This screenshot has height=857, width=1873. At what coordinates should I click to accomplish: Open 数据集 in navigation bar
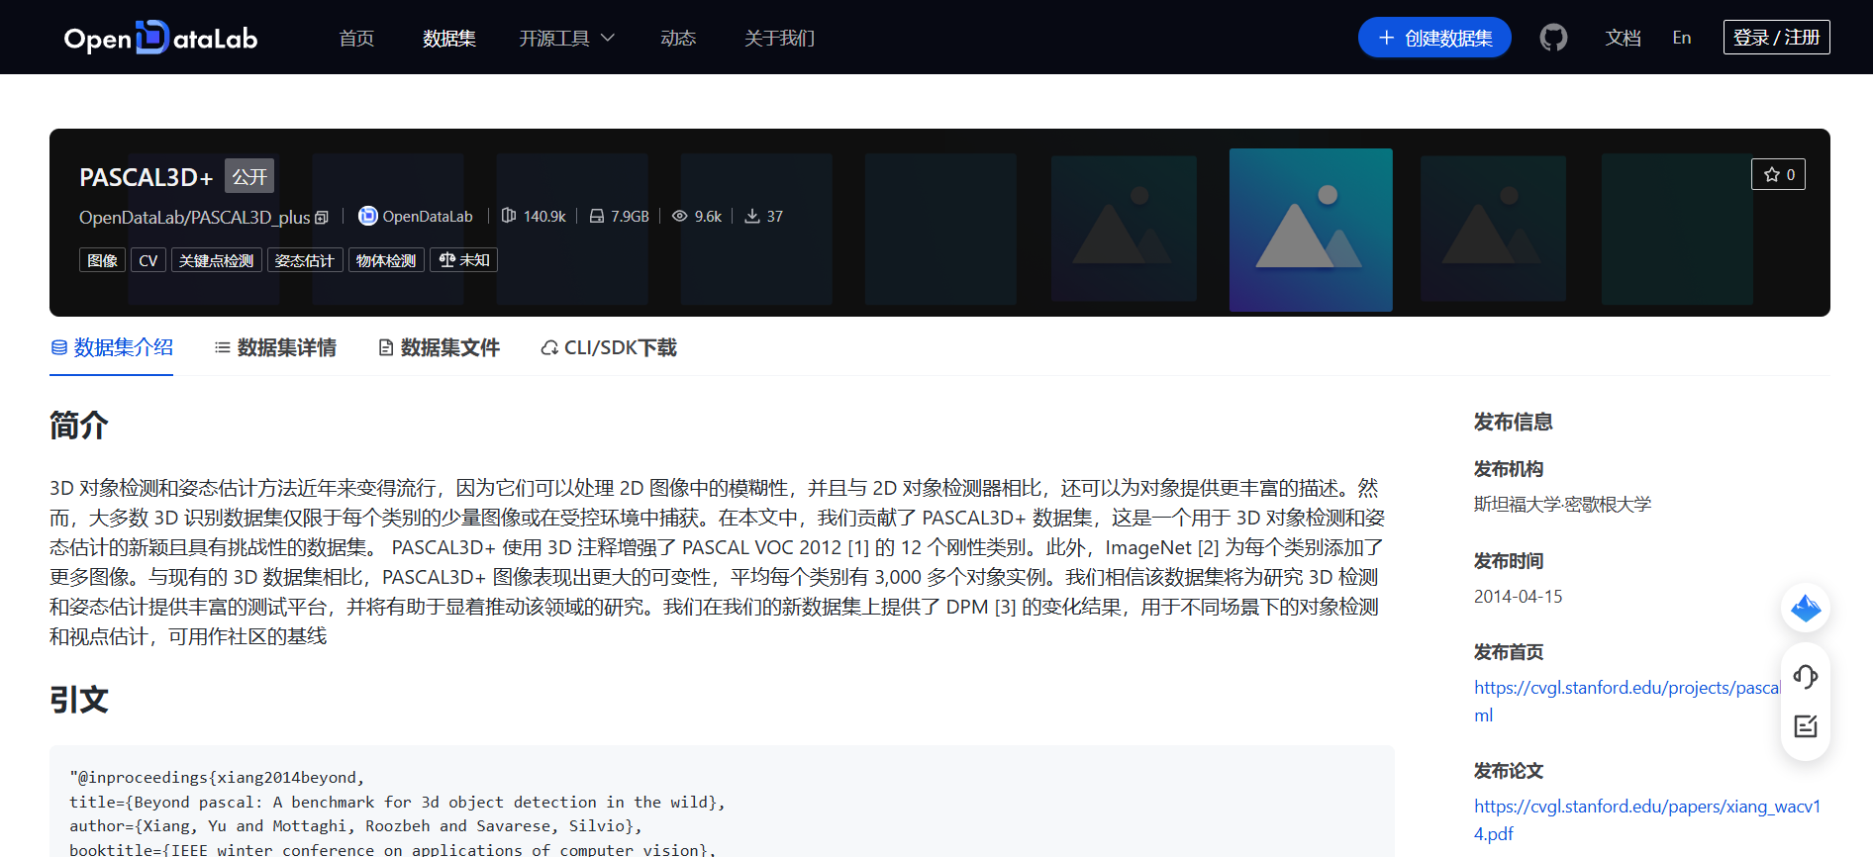click(x=449, y=38)
